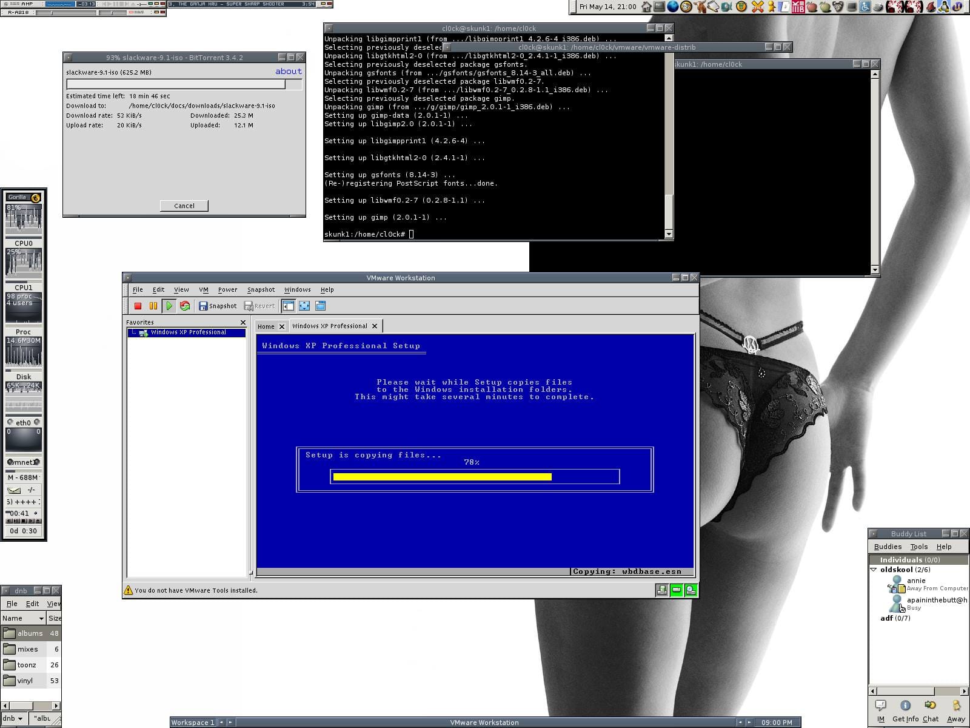Collapse the oldskool buddy group

pos(874,570)
